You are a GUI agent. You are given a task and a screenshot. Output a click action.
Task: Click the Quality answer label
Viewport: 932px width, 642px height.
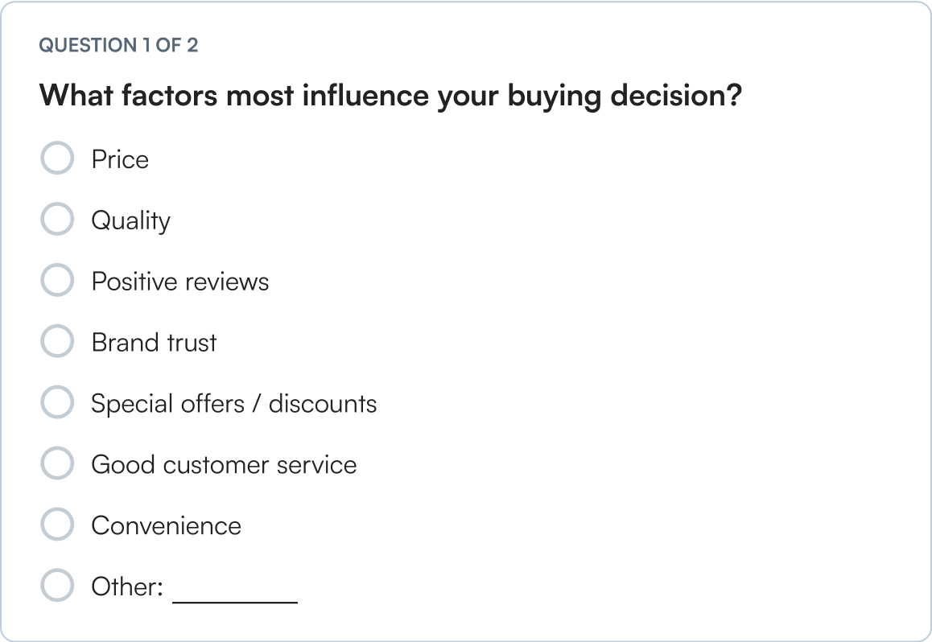(132, 220)
